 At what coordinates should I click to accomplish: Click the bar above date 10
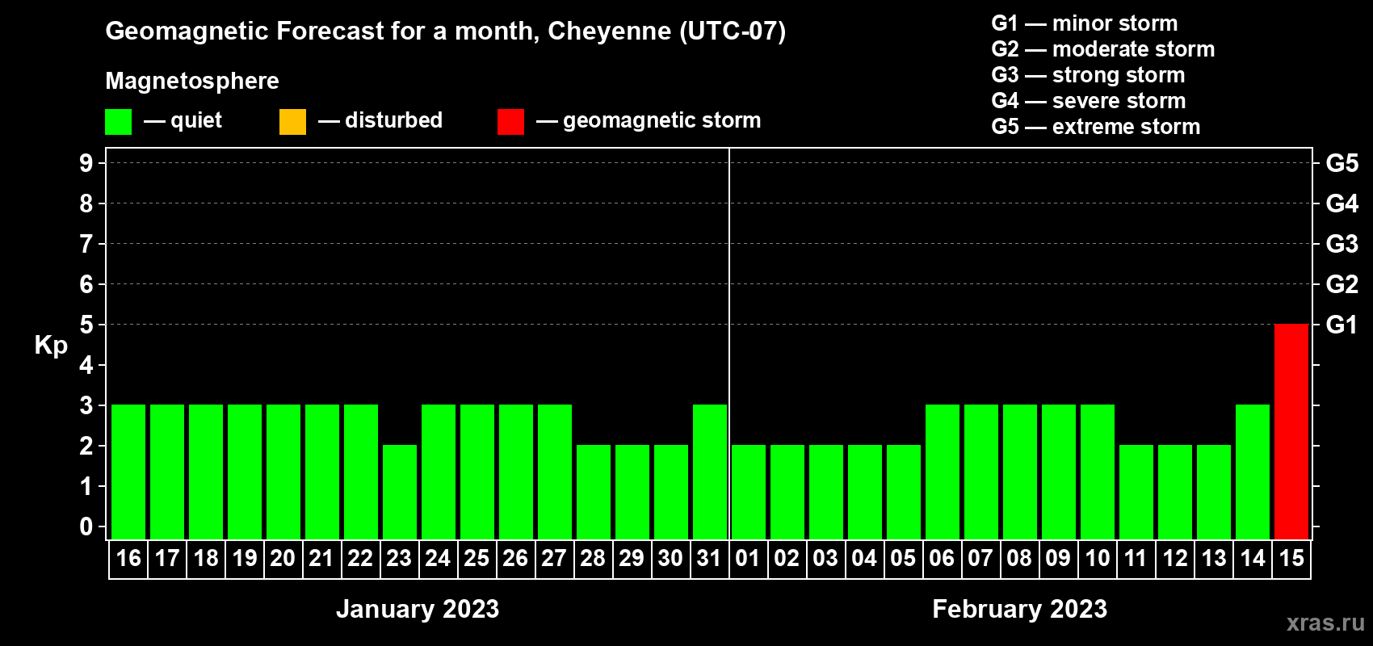pos(1098,472)
